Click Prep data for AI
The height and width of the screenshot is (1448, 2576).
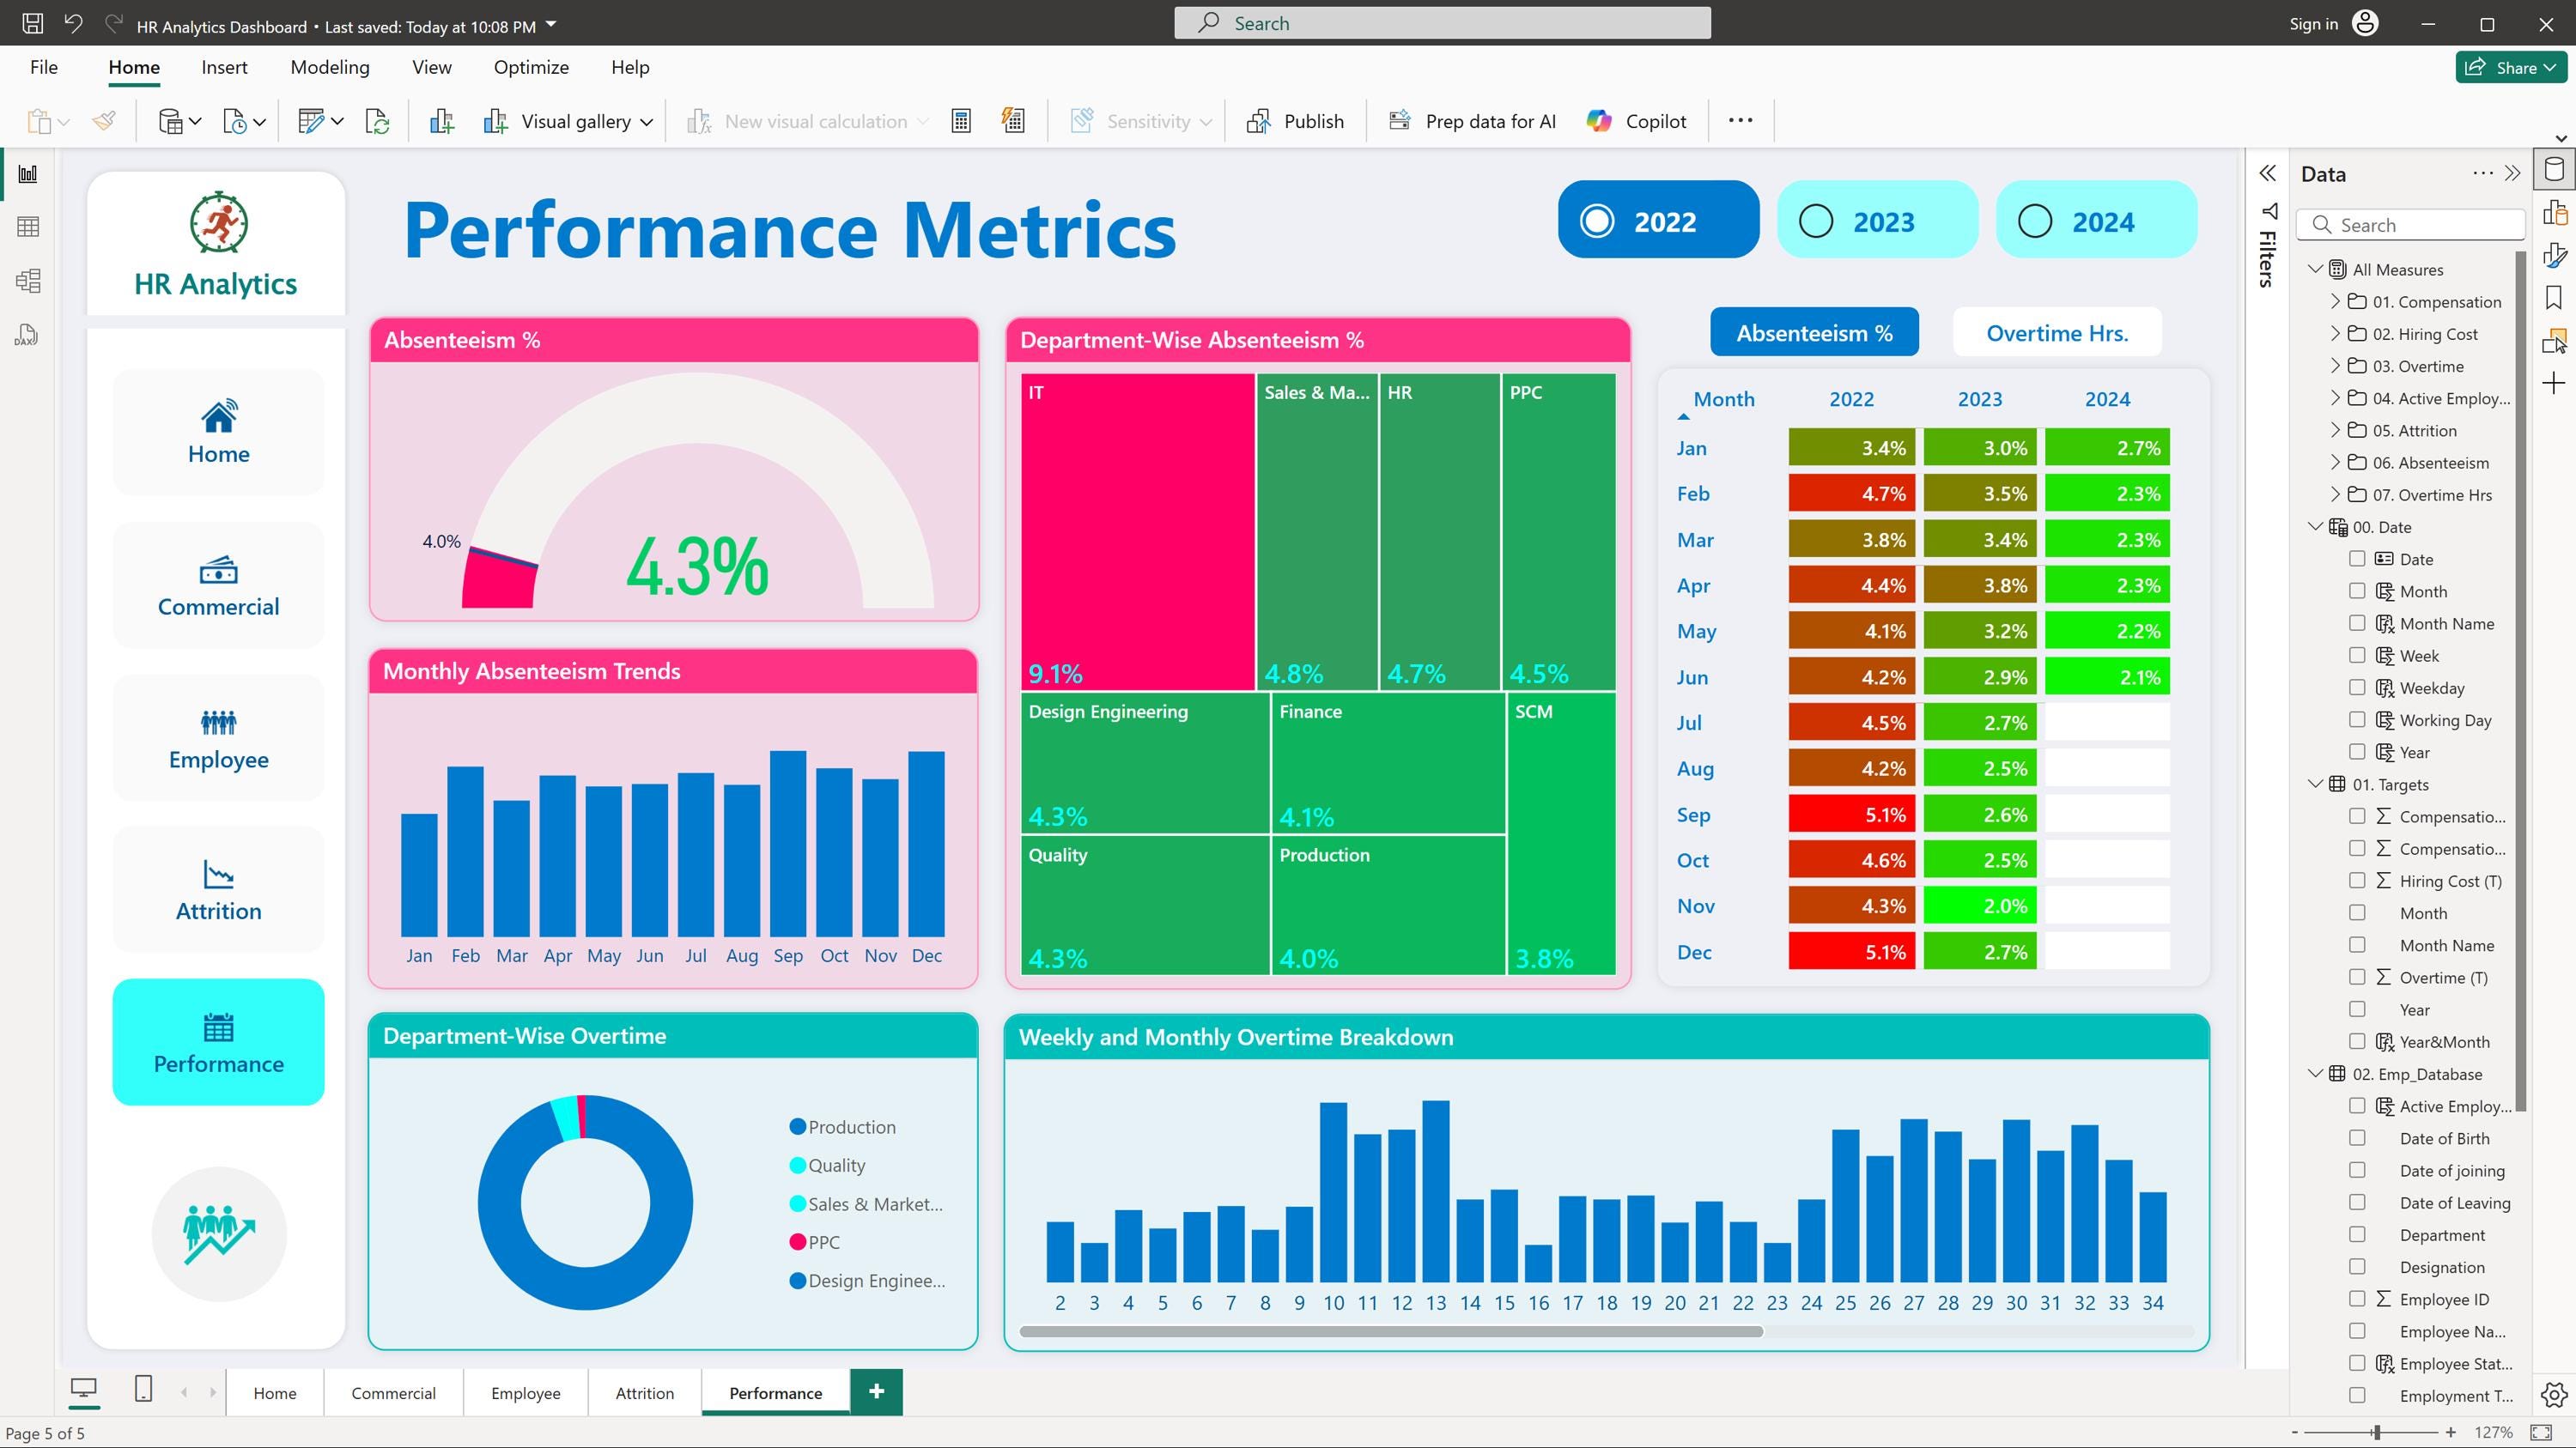point(1471,121)
